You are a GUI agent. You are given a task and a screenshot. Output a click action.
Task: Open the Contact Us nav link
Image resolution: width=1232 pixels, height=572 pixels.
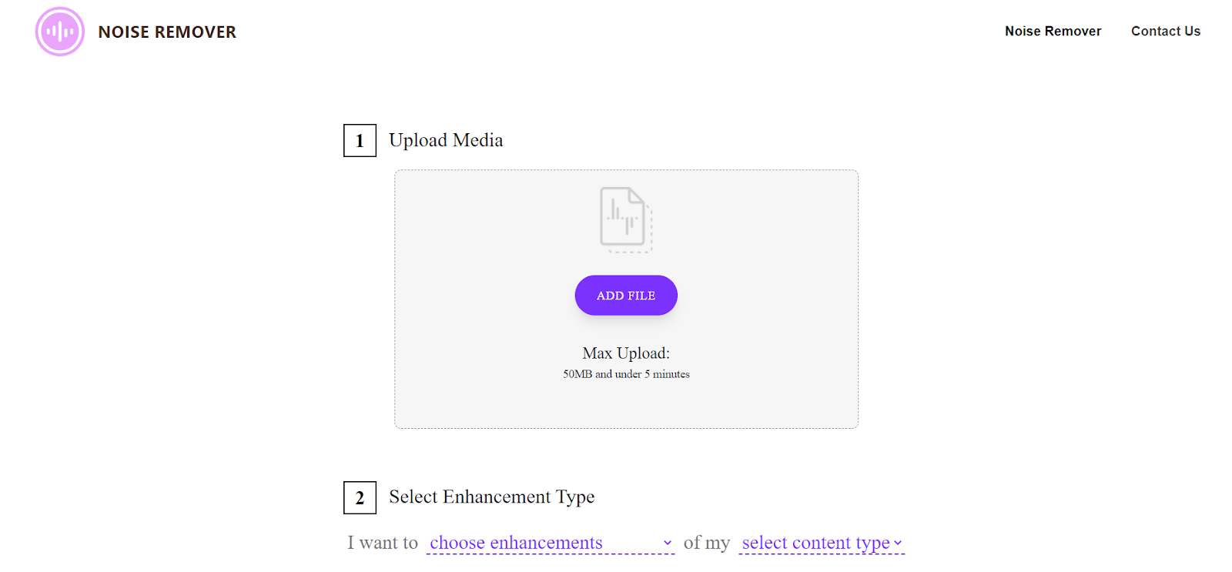pos(1166,31)
